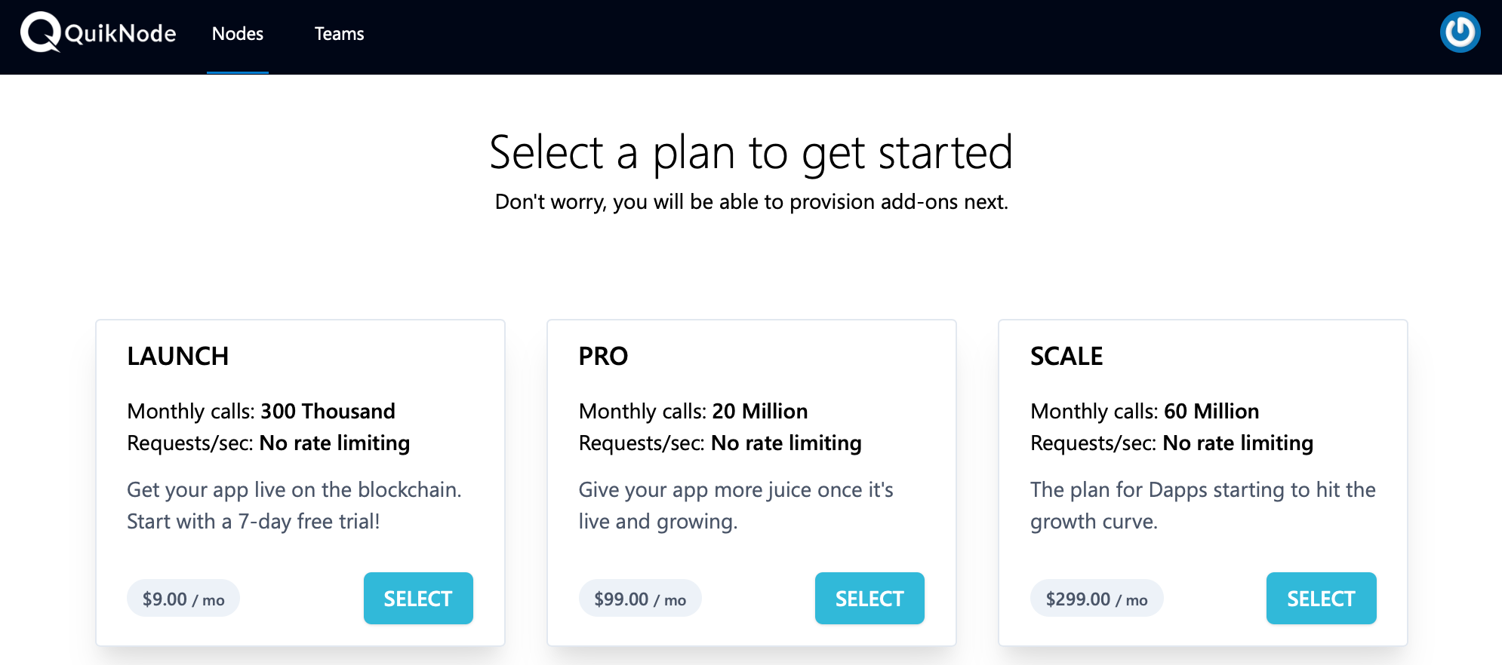Click the QuikNode logo icon
1502x665 pixels.
(x=41, y=32)
